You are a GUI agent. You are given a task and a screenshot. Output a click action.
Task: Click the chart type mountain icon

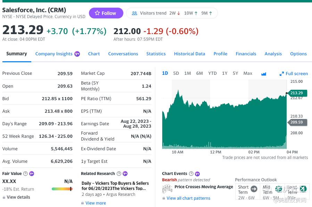[264, 74]
